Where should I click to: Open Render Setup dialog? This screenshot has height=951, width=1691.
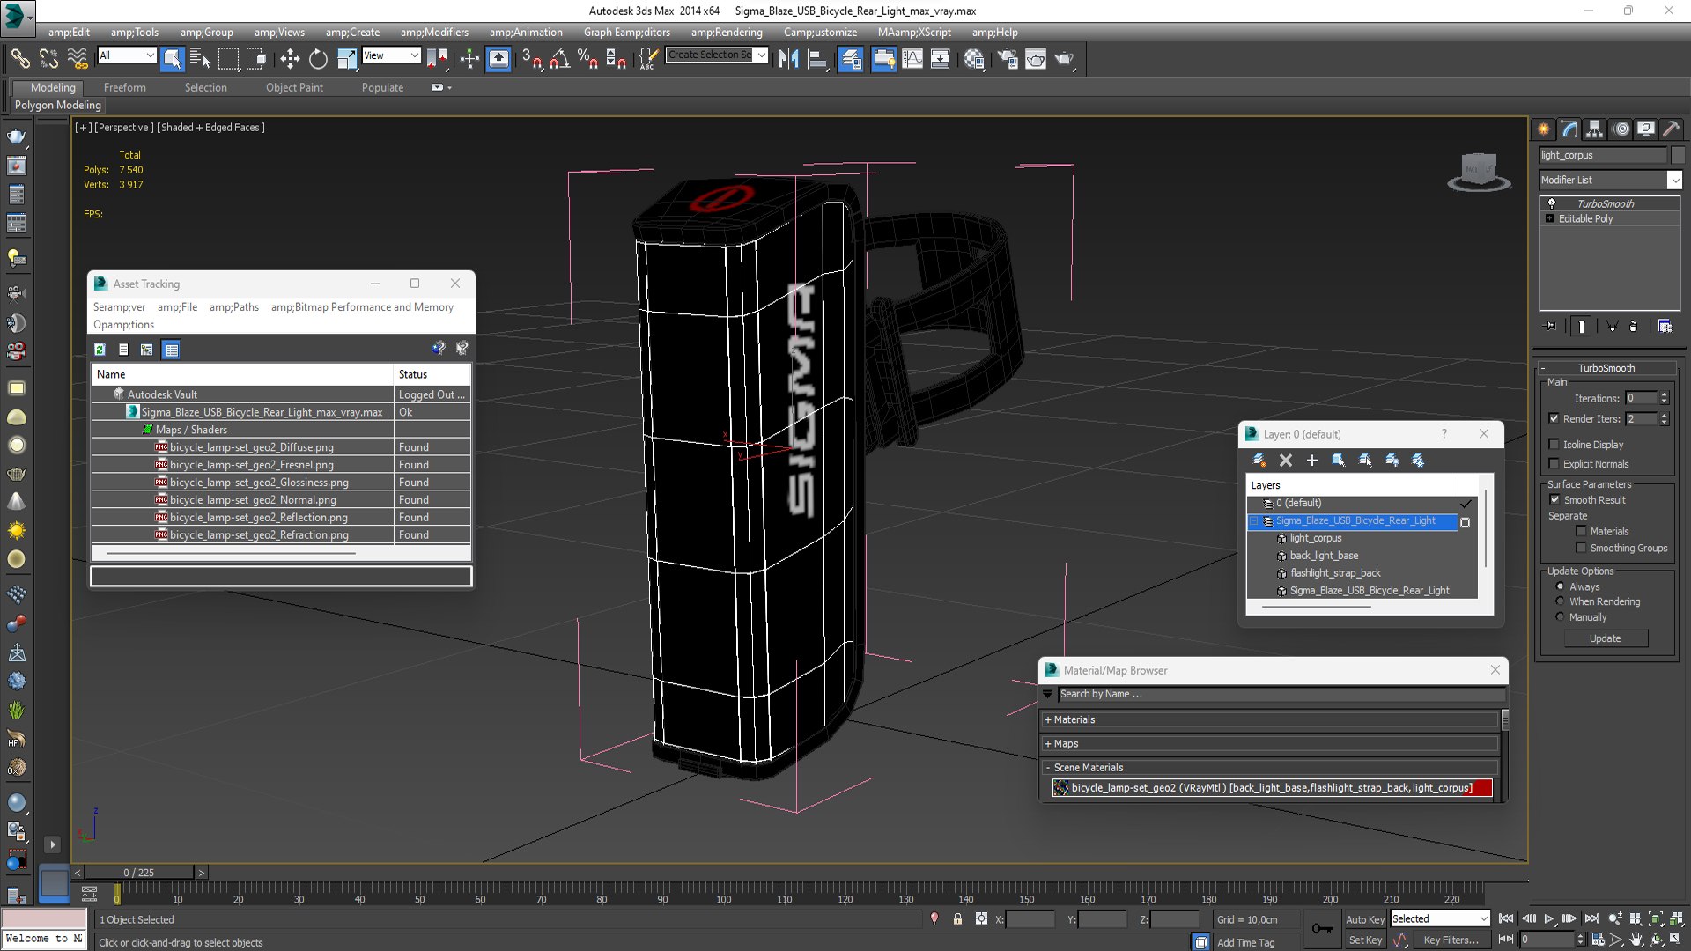(1008, 59)
